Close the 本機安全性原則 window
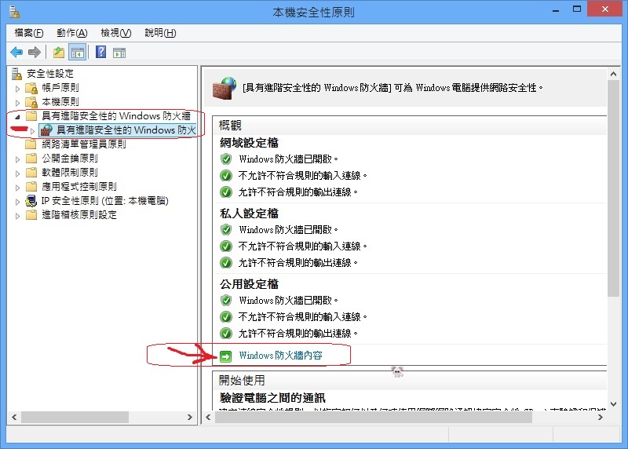This screenshot has height=449, width=628. click(x=605, y=9)
